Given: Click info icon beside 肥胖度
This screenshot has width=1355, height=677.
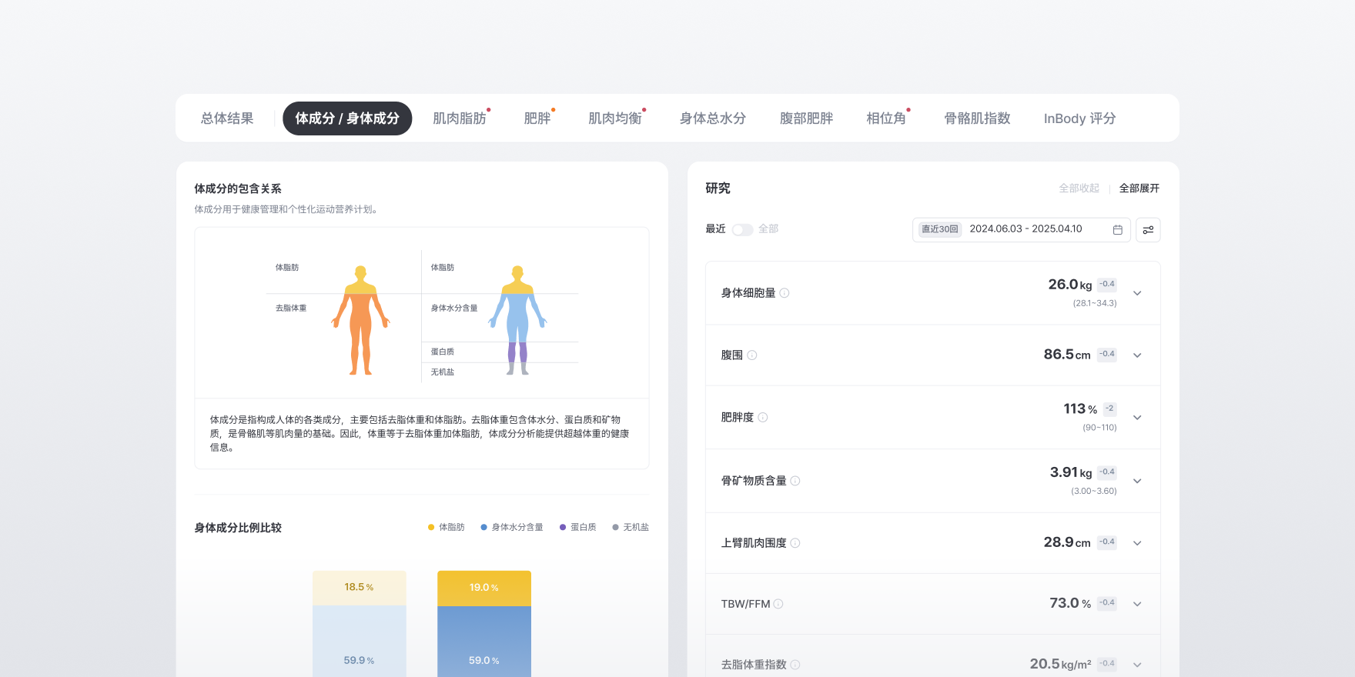Looking at the screenshot, I should [x=763, y=418].
